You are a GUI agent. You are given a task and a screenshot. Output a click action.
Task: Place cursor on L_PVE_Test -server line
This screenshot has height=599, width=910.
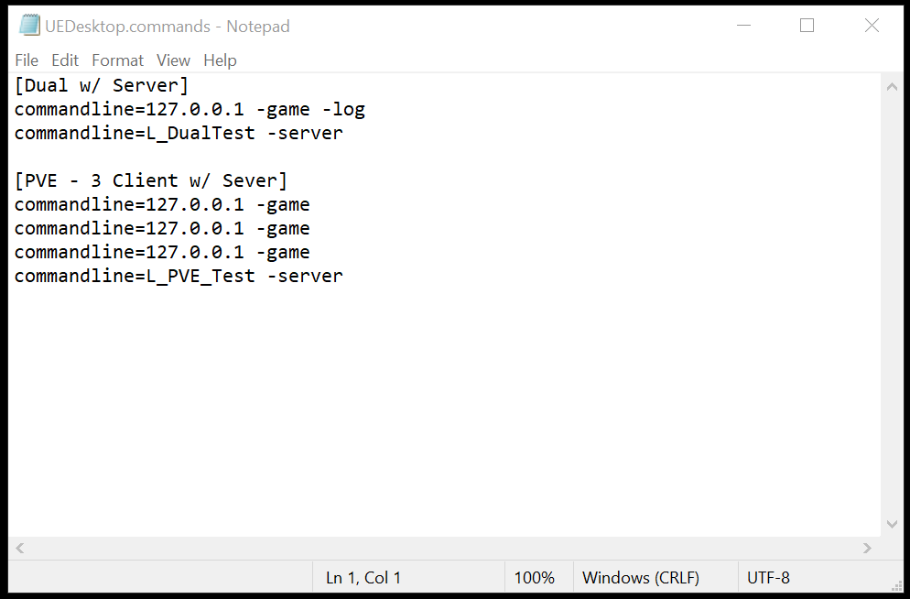point(179,276)
